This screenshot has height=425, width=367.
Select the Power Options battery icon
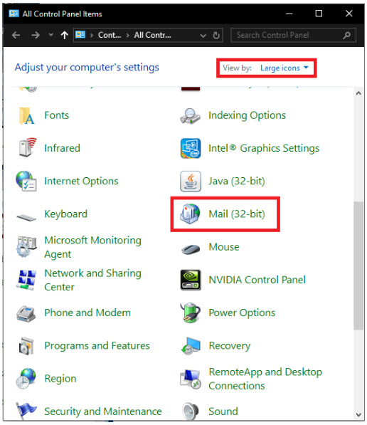[191, 313]
